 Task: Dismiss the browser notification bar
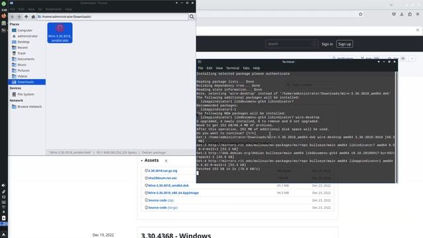click(x=418, y=30)
